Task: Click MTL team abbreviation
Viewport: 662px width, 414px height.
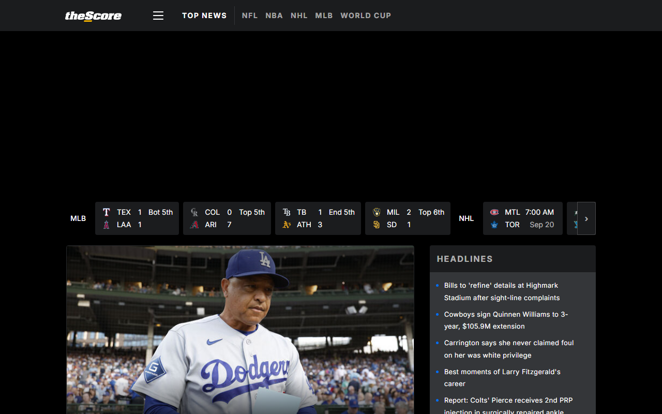Action: tap(513, 212)
